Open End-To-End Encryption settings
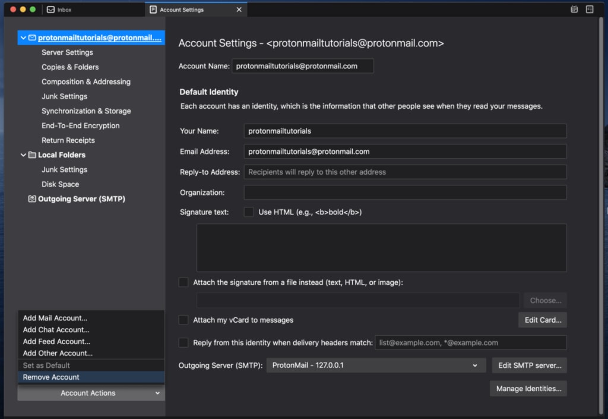Screen dimensions: 608x419 [x=81, y=126]
